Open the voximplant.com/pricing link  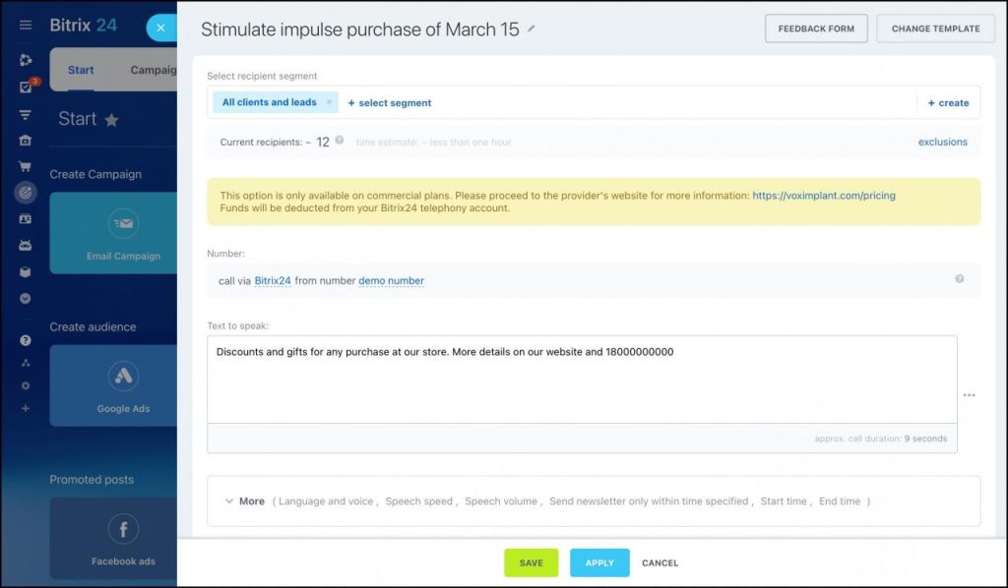(x=824, y=196)
